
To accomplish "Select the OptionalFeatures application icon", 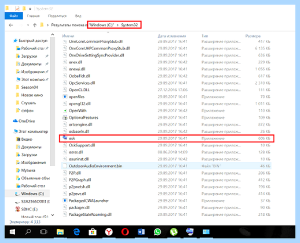I will 65,117.
